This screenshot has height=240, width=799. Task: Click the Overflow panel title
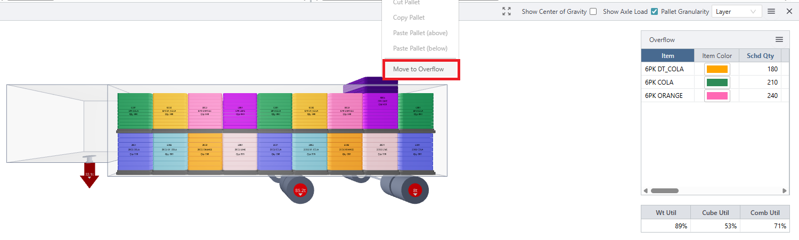click(x=662, y=40)
